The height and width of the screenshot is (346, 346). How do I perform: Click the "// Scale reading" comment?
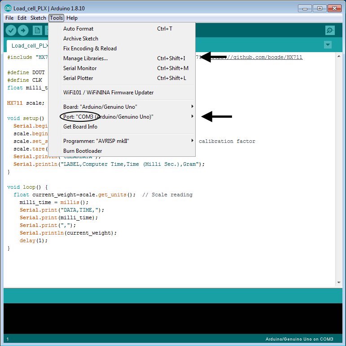167,195
